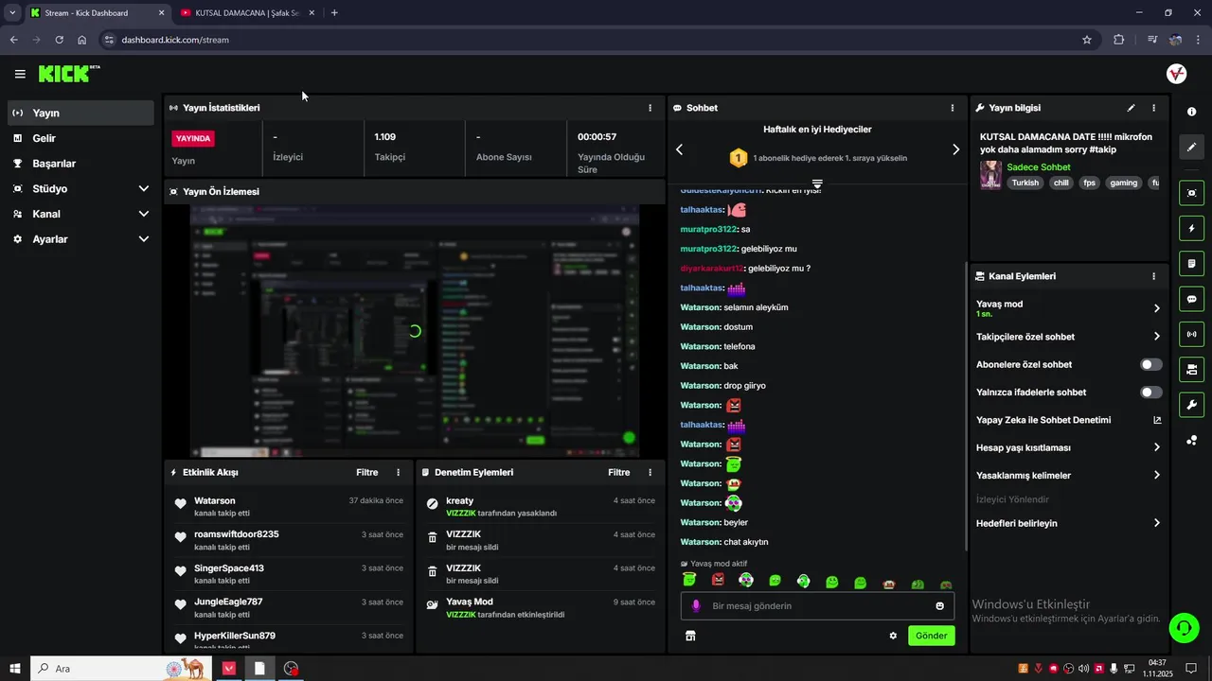The width and height of the screenshot is (1212, 681).
Task: Click Watarson follower entry in Etkinlik Akışı
Action: (x=290, y=507)
